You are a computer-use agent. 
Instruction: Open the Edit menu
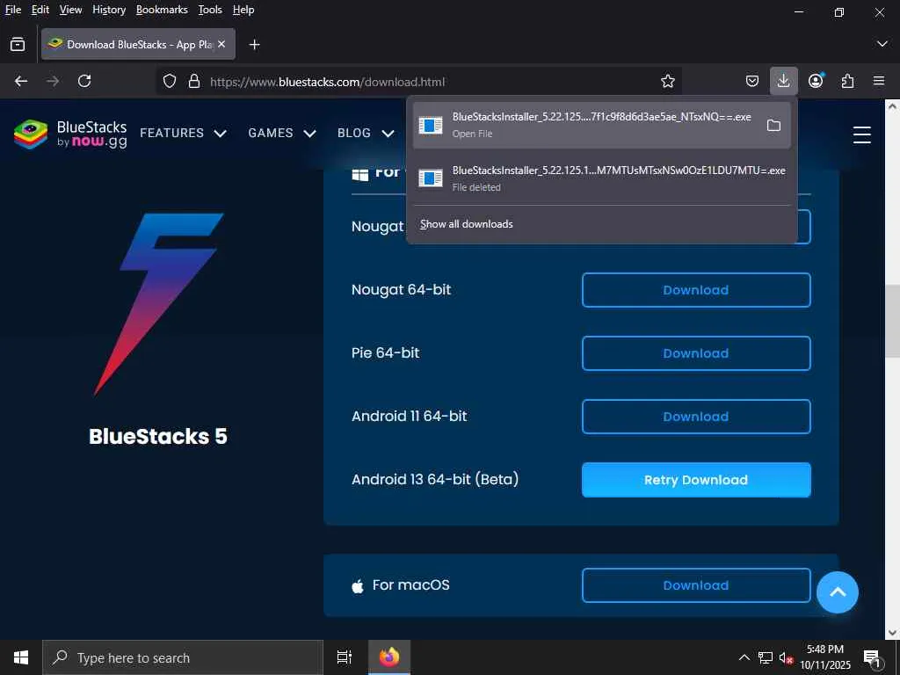pyautogui.click(x=40, y=10)
